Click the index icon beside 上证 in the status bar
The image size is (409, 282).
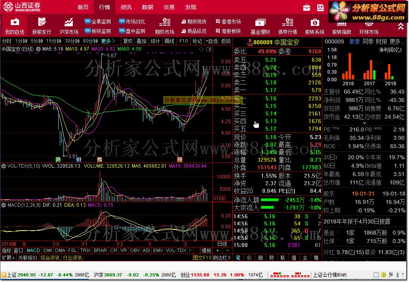(x=4, y=275)
